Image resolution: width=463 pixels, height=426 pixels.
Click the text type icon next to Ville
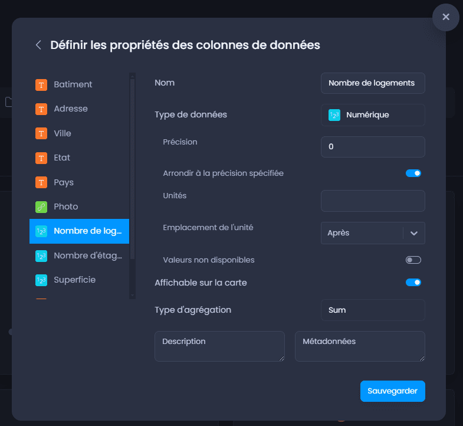coord(41,133)
